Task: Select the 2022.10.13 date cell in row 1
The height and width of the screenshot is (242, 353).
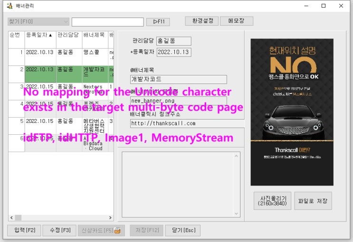Action: tap(40, 57)
